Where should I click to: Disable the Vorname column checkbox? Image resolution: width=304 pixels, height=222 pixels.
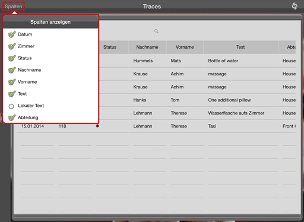point(12,82)
